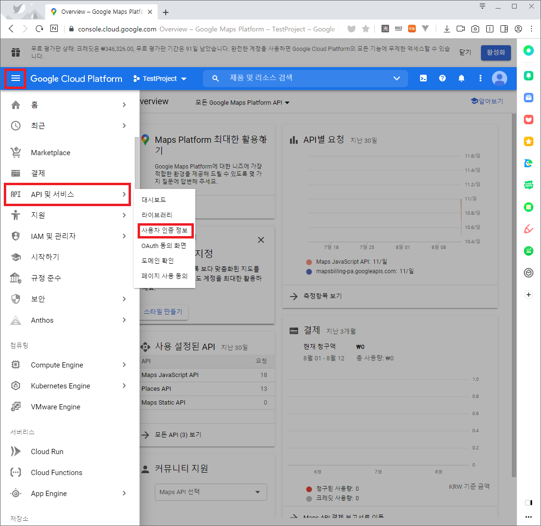This screenshot has height=526, width=541.
Task: Click the Kubernetes Engine icon
Action: point(16,386)
